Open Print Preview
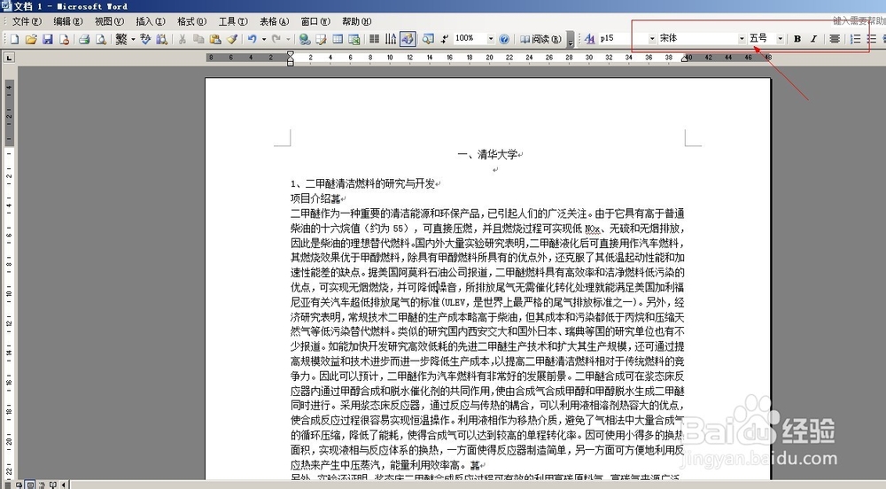Viewport: 886px width, 489px height. tap(101, 39)
